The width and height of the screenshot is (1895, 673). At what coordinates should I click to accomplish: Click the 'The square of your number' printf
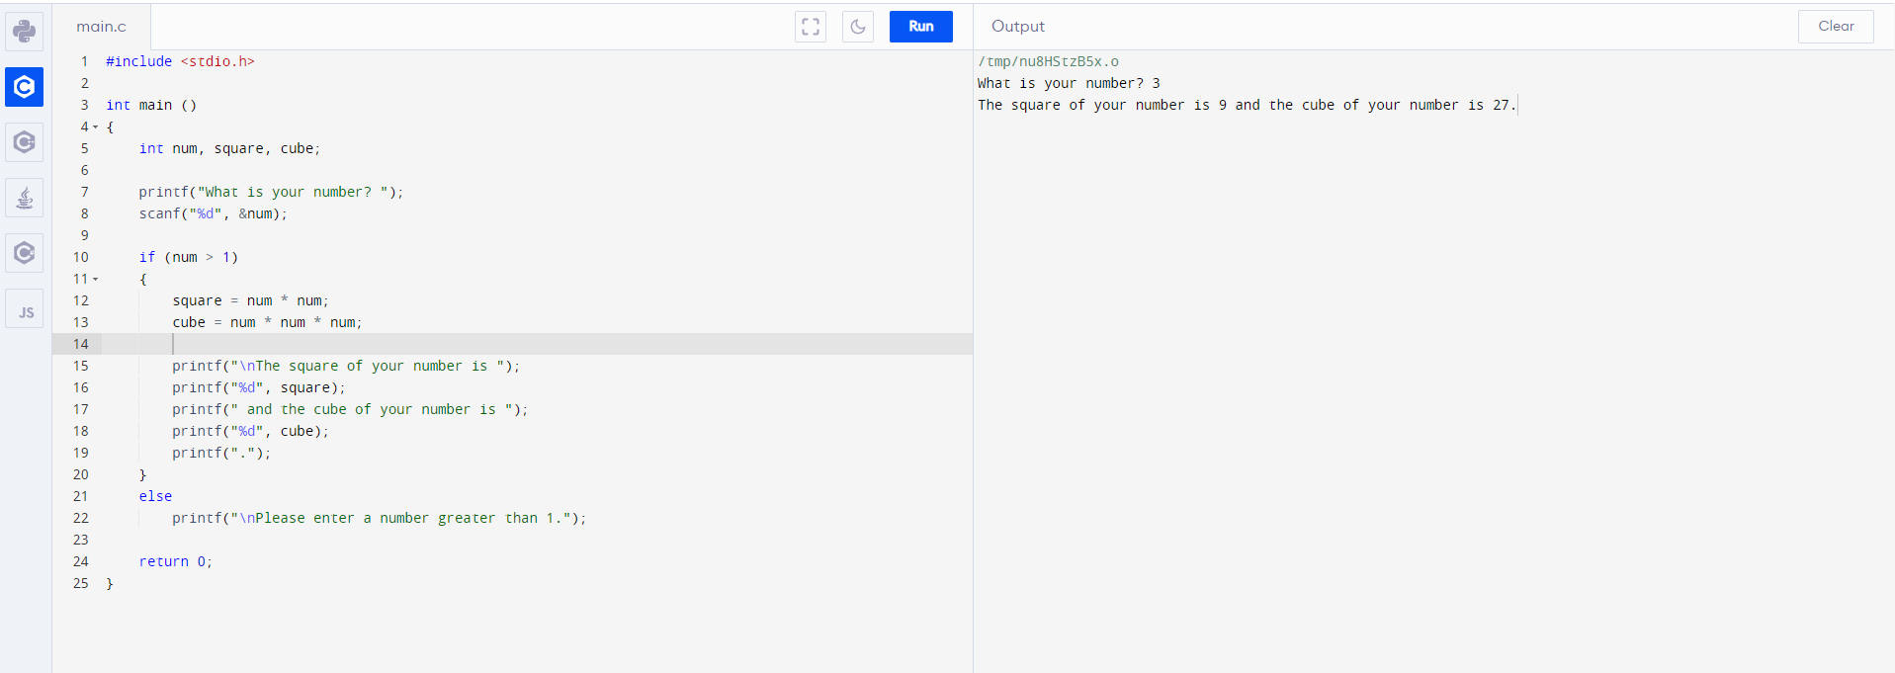coord(346,366)
